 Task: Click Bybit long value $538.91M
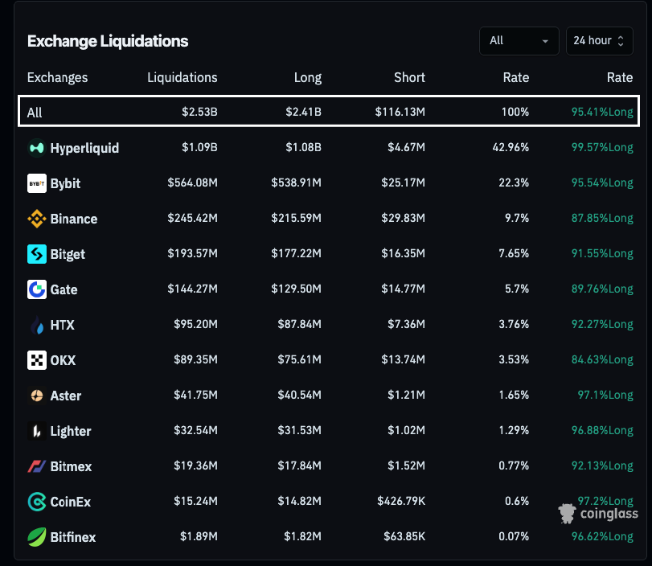[x=296, y=183]
